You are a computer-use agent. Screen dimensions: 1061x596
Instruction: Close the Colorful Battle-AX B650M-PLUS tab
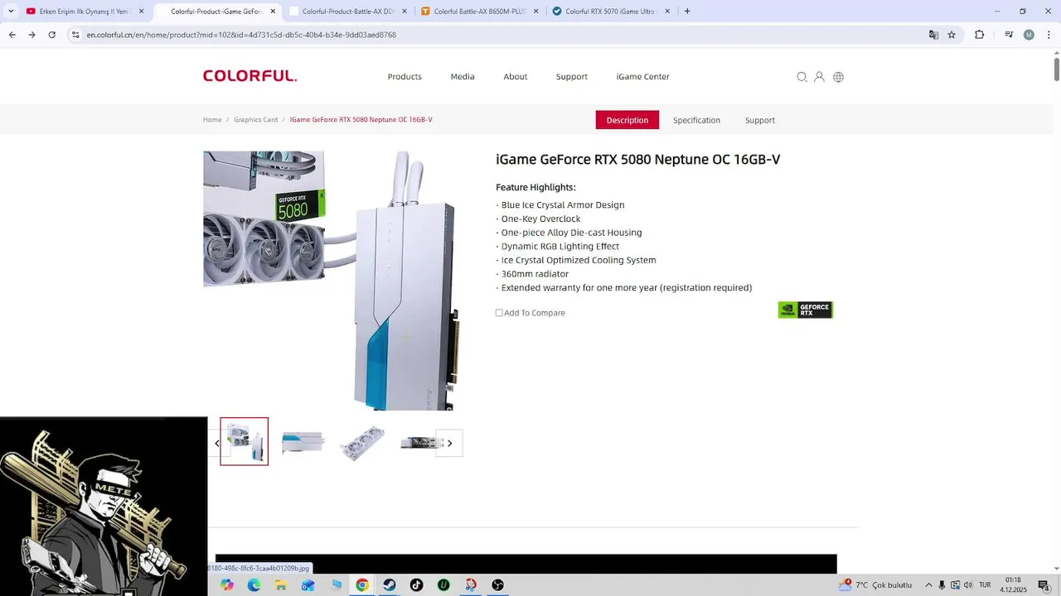(535, 12)
